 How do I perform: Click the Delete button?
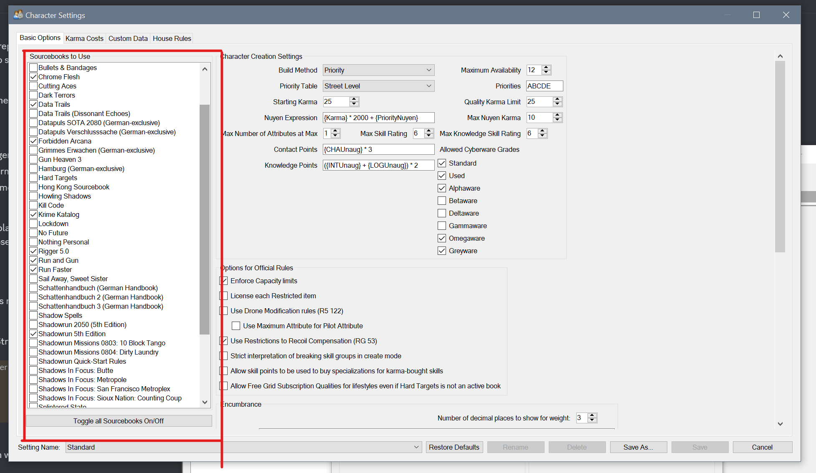pyautogui.click(x=577, y=447)
